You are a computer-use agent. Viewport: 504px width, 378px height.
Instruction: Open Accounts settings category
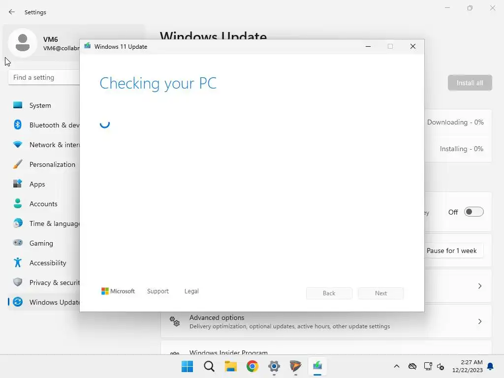tap(44, 204)
